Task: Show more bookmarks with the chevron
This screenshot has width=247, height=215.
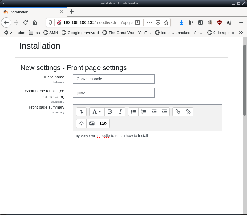Action: click(x=241, y=33)
